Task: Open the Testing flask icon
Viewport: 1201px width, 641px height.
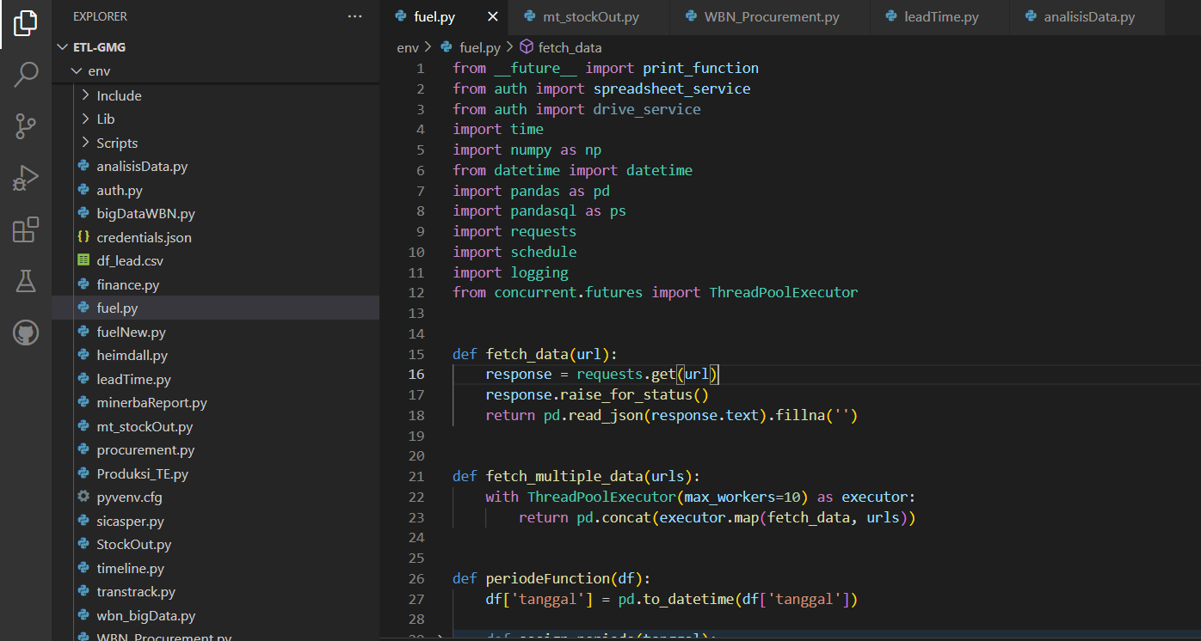Action: [x=26, y=281]
